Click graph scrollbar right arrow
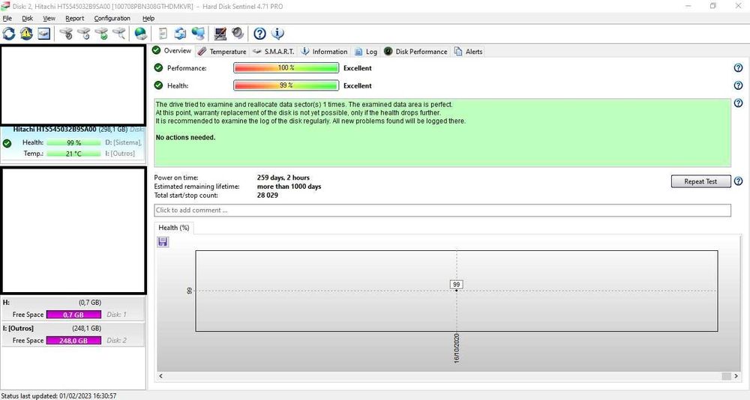The width and height of the screenshot is (750, 400). click(x=736, y=376)
